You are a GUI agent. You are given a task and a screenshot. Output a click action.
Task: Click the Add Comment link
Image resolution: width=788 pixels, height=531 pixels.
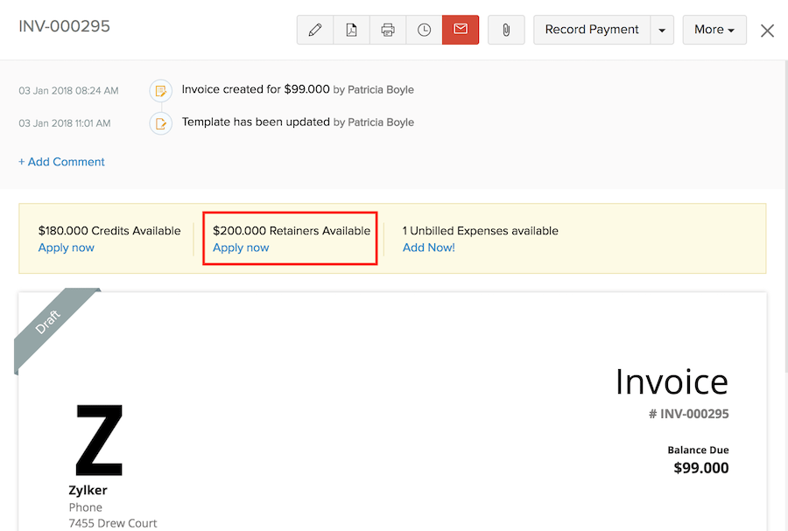tap(61, 162)
